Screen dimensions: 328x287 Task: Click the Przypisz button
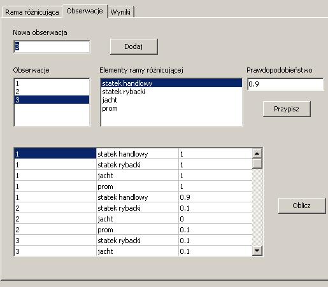287,109
